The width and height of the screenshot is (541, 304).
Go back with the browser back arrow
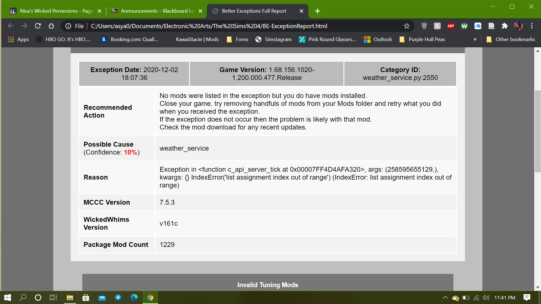(x=11, y=26)
